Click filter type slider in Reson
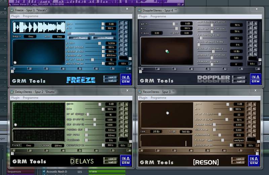Image resolution: width=269 pixels, height=175 pixels. click(223, 140)
